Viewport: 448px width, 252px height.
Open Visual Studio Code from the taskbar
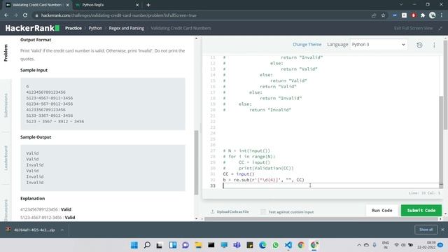click(x=288, y=245)
